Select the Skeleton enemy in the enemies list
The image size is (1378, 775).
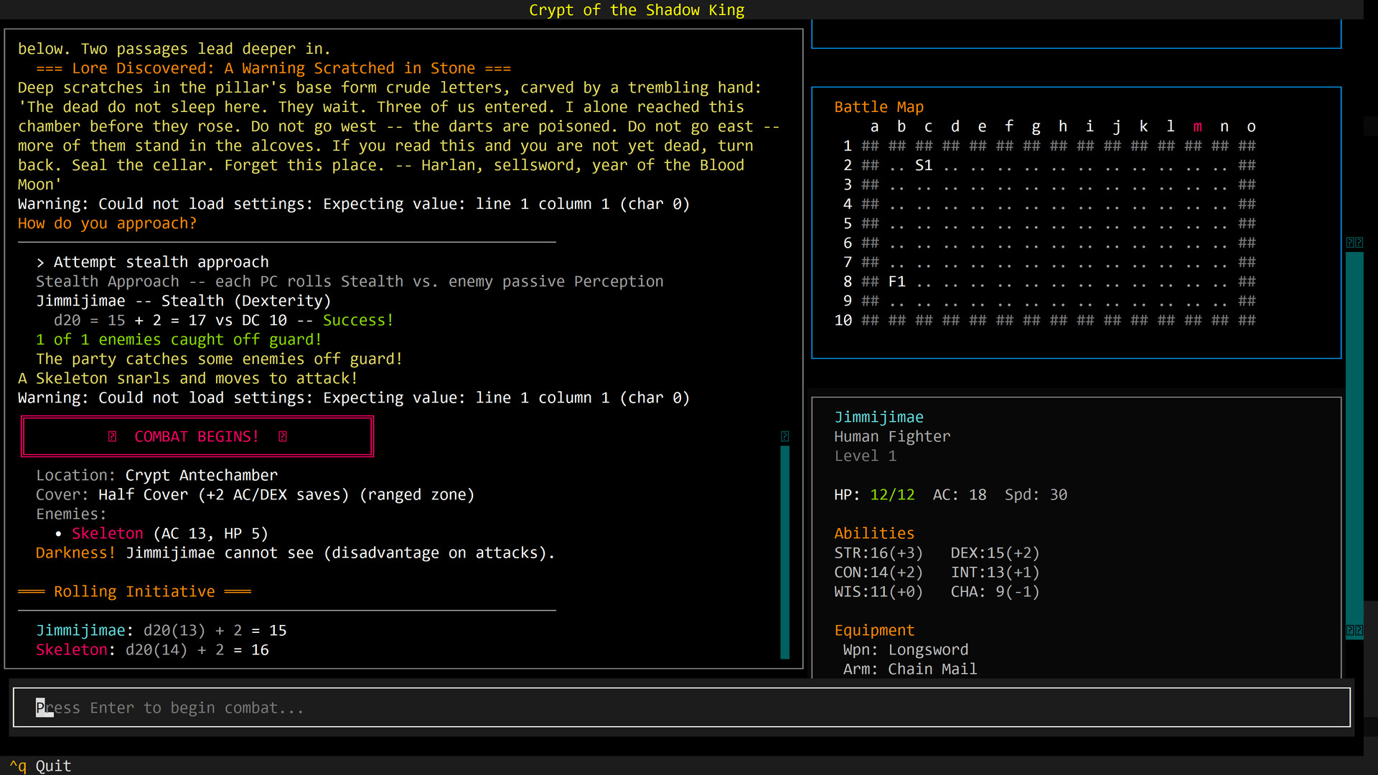pos(107,533)
